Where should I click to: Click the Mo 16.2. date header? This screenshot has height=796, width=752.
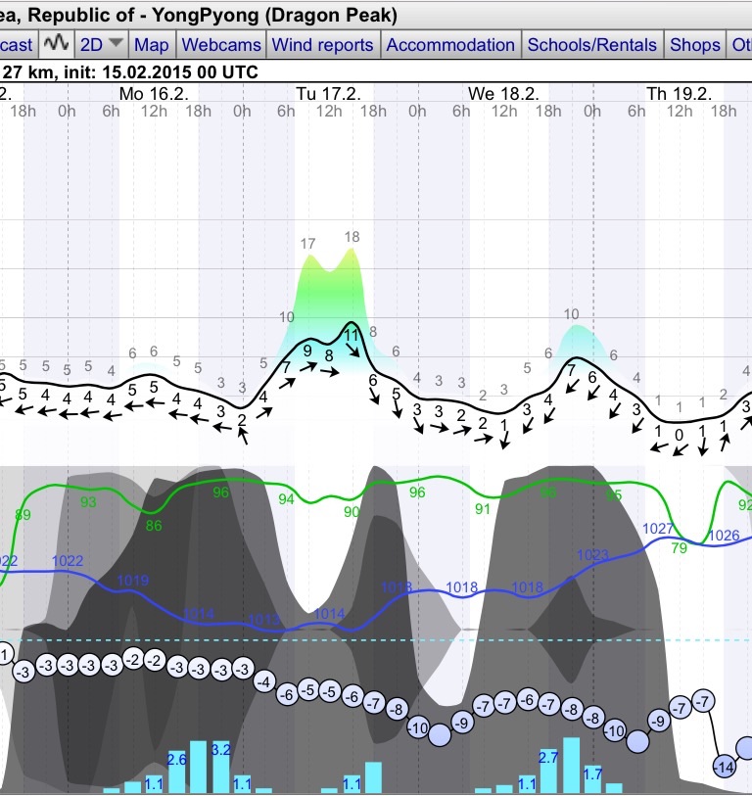point(154,93)
